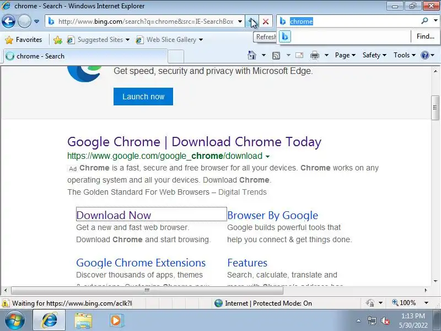Image resolution: width=441 pixels, height=331 pixels.
Task: Open the Browser By Google link
Action: click(272, 215)
